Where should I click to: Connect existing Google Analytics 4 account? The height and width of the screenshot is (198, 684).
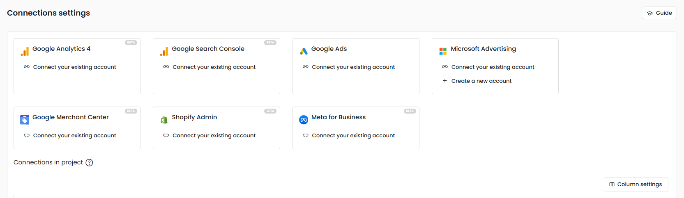[74, 67]
